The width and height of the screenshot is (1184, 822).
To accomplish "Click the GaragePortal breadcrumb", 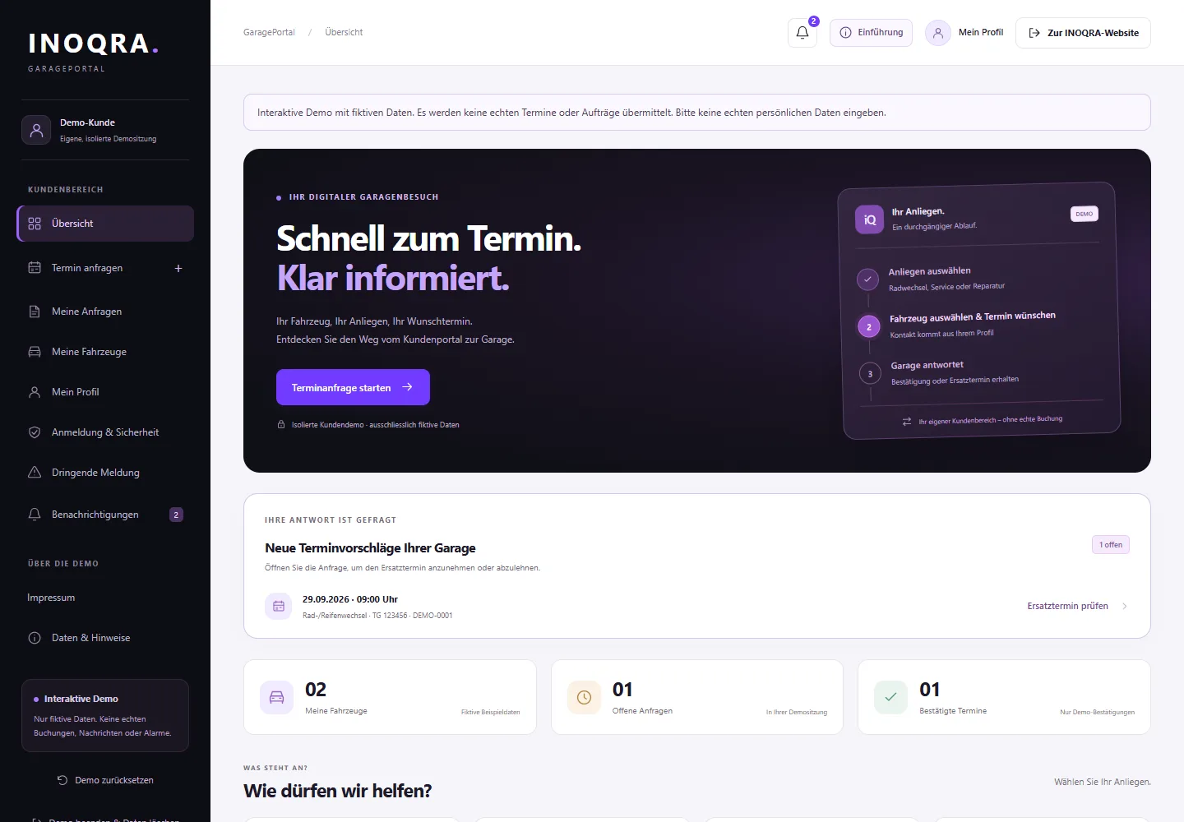I will point(269,32).
